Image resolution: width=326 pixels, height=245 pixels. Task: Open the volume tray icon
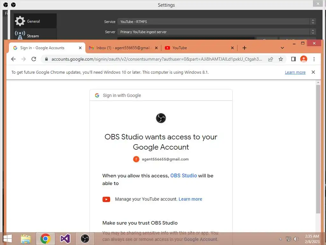pyautogui.click(x=296, y=239)
